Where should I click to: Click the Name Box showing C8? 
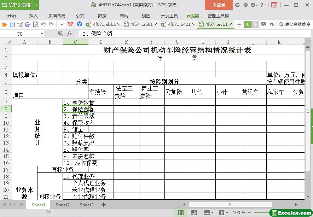pos(19,34)
